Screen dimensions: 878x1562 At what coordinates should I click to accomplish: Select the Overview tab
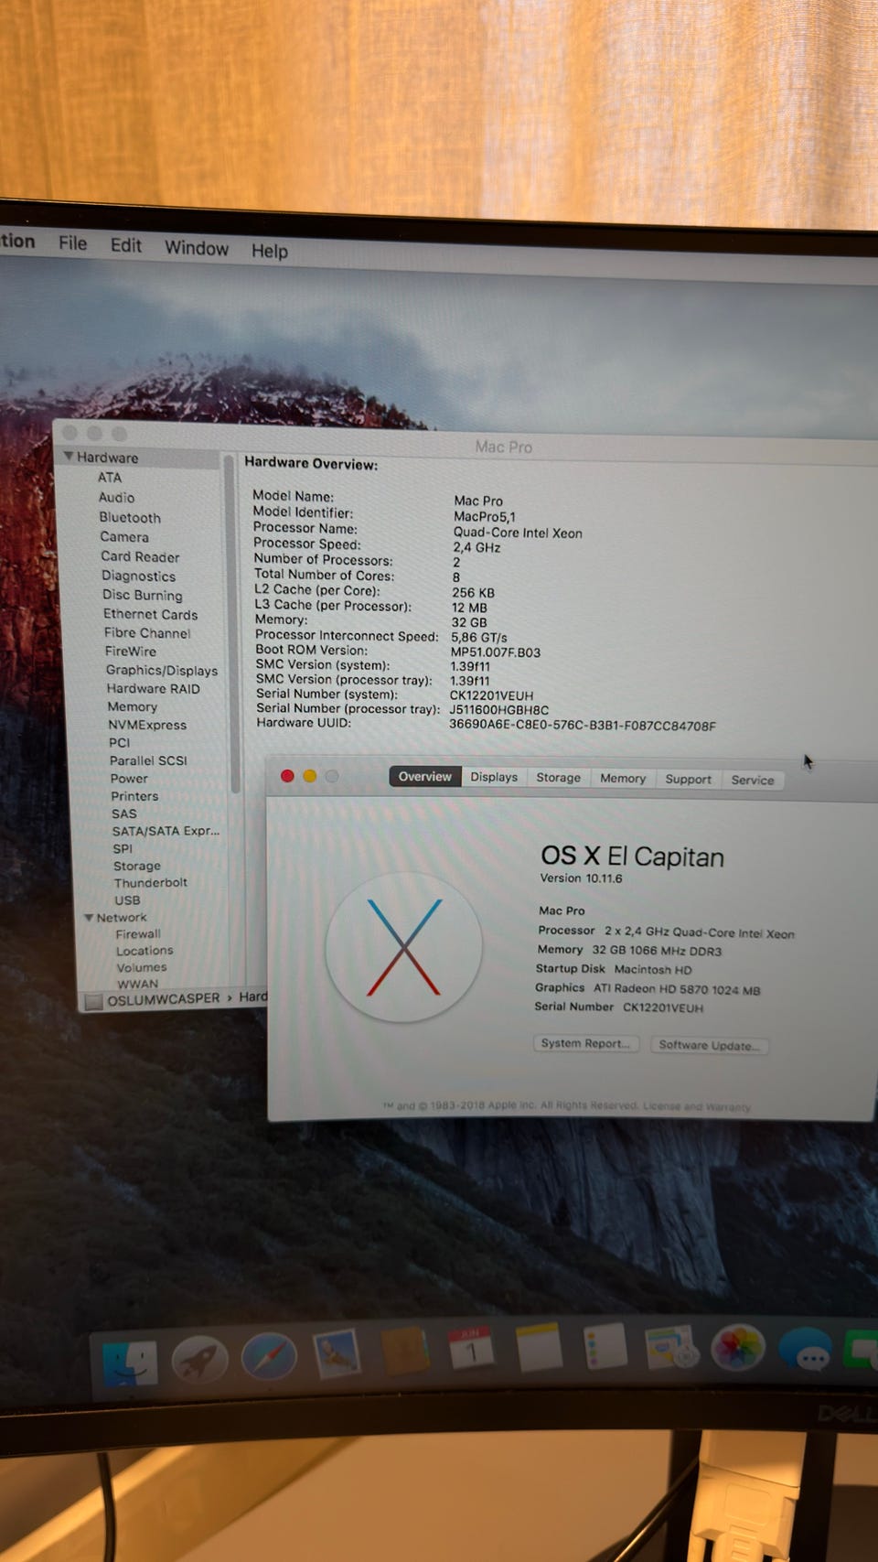(x=425, y=776)
